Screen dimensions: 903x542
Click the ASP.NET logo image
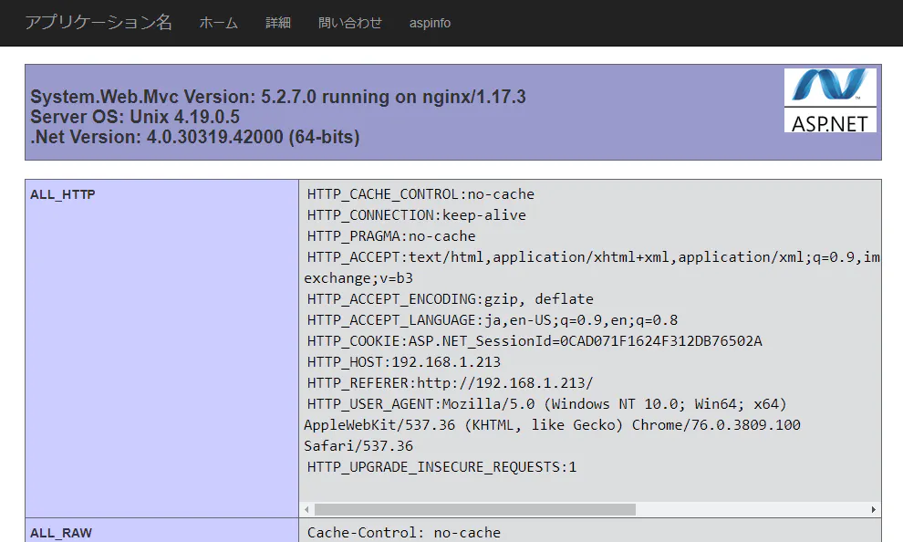tap(830, 100)
